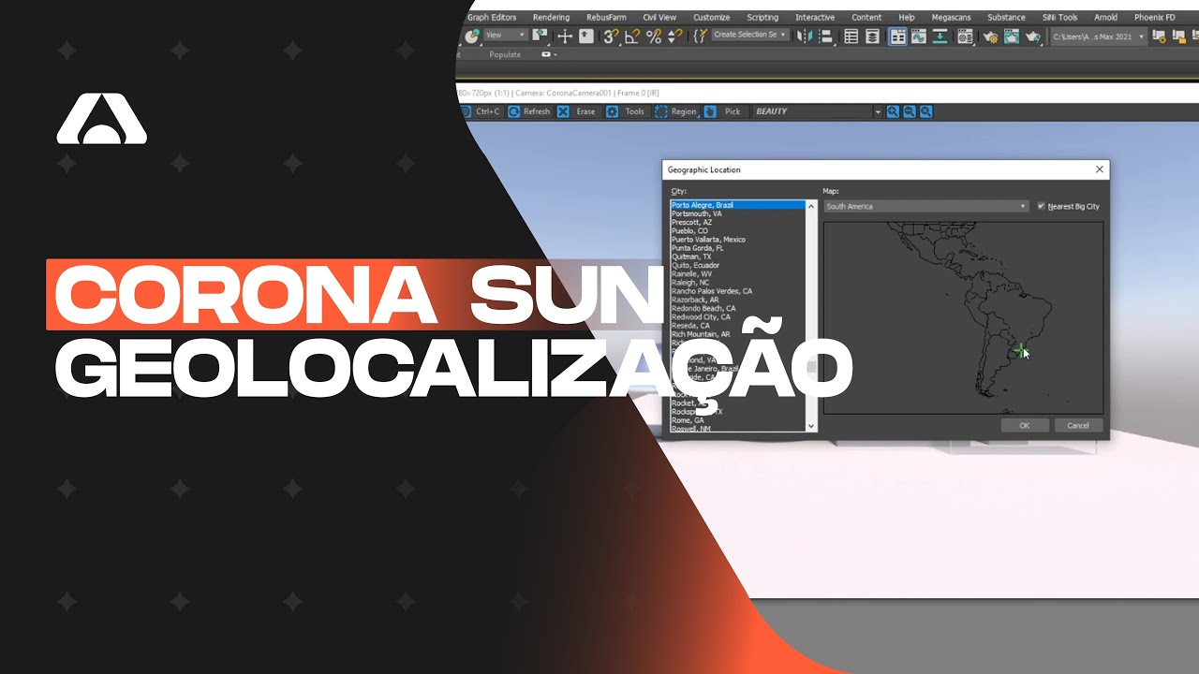
Task: Open the frame buffer Tools button
Action: [x=626, y=111]
